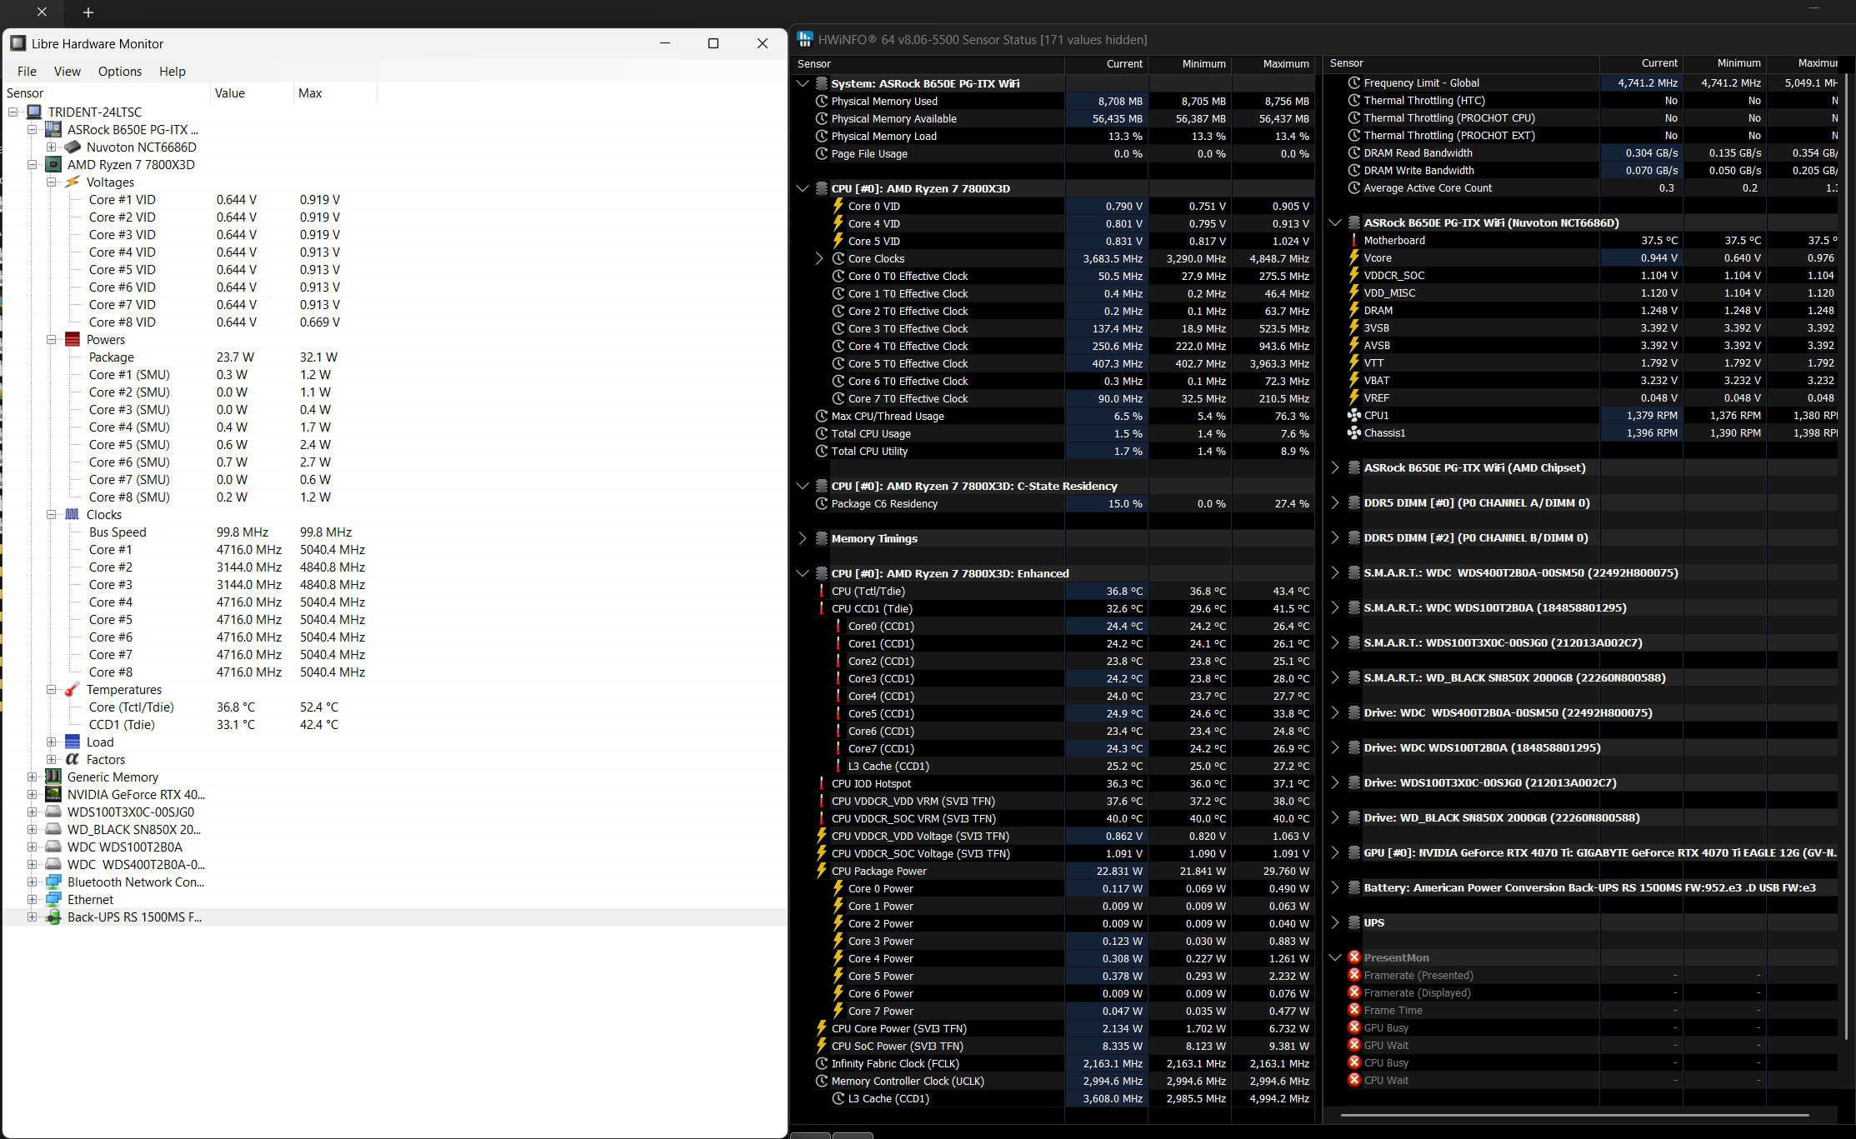Click the Generic Memory RAM icon
This screenshot has width=1856, height=1139.
tap(53, 777)
